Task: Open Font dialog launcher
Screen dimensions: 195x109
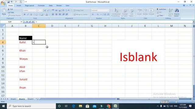Action: [49, 18]
